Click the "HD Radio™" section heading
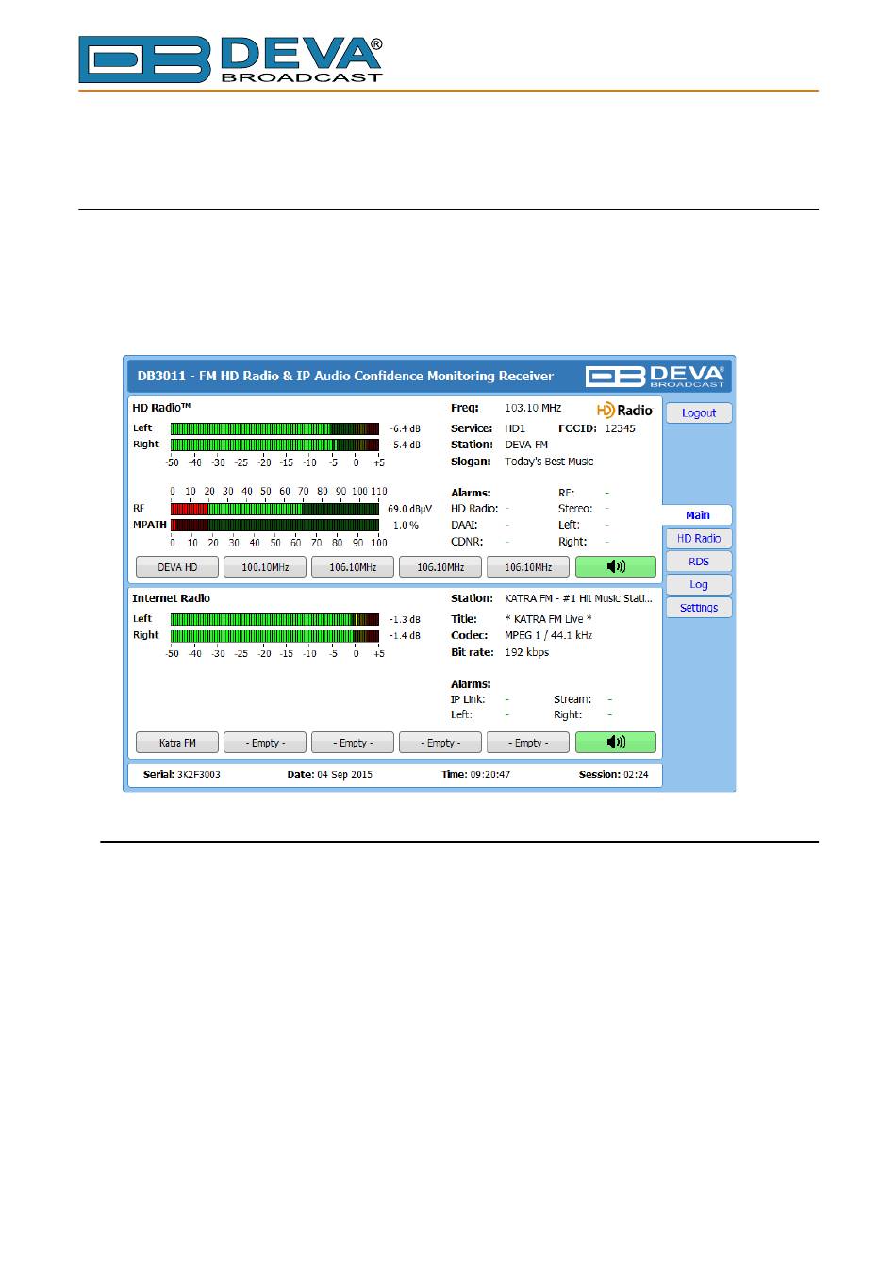This screenshot has width=896, height=1277. [x=161, y=408]
